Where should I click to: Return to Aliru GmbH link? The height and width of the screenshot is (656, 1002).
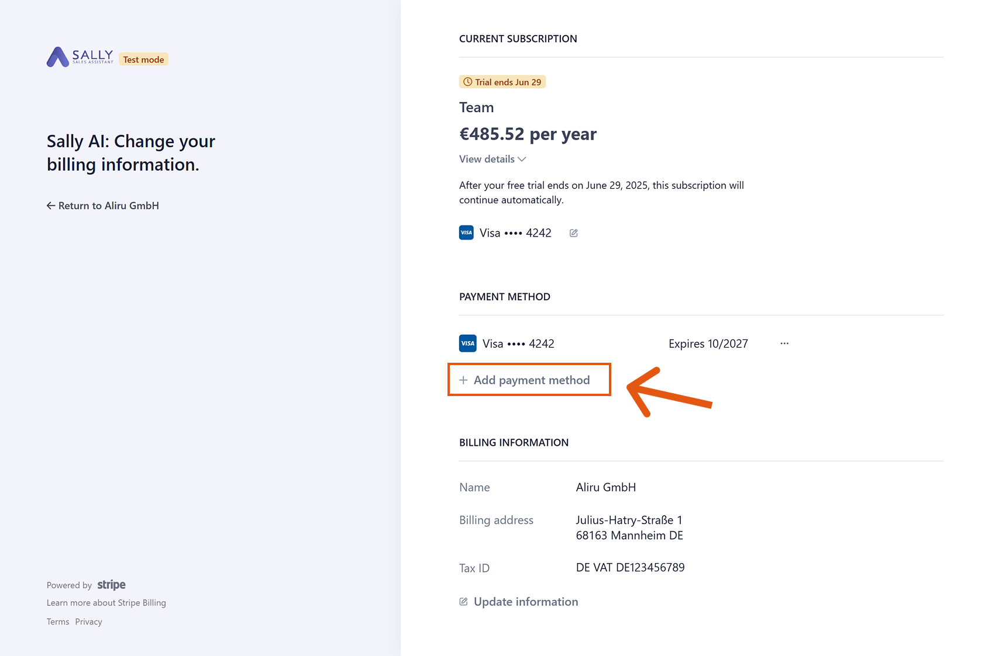tap(103, 206)
